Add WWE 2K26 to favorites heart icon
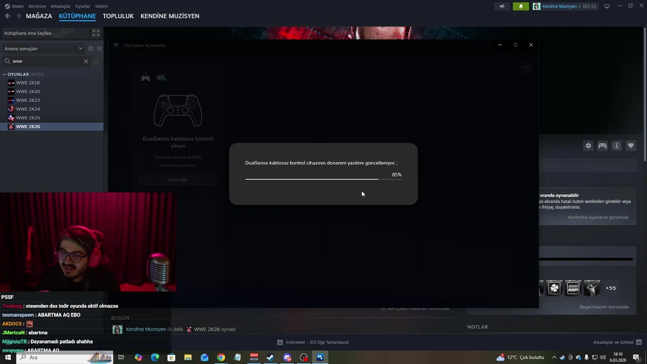 point(631,146)
